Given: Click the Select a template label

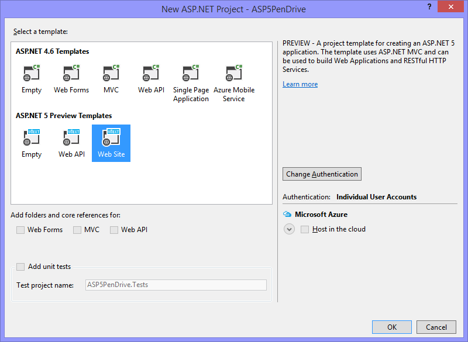Looking at the screenshot, I should [40, 32].
